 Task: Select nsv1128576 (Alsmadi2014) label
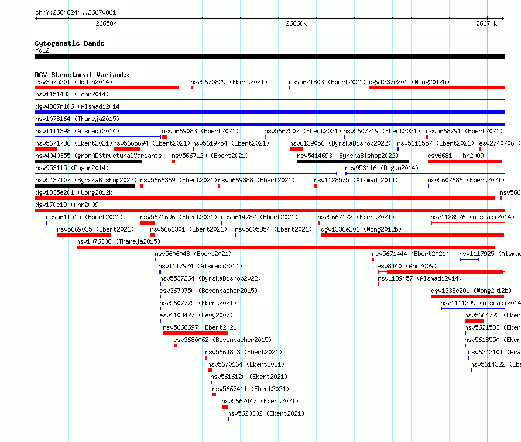tap(472, 217)
